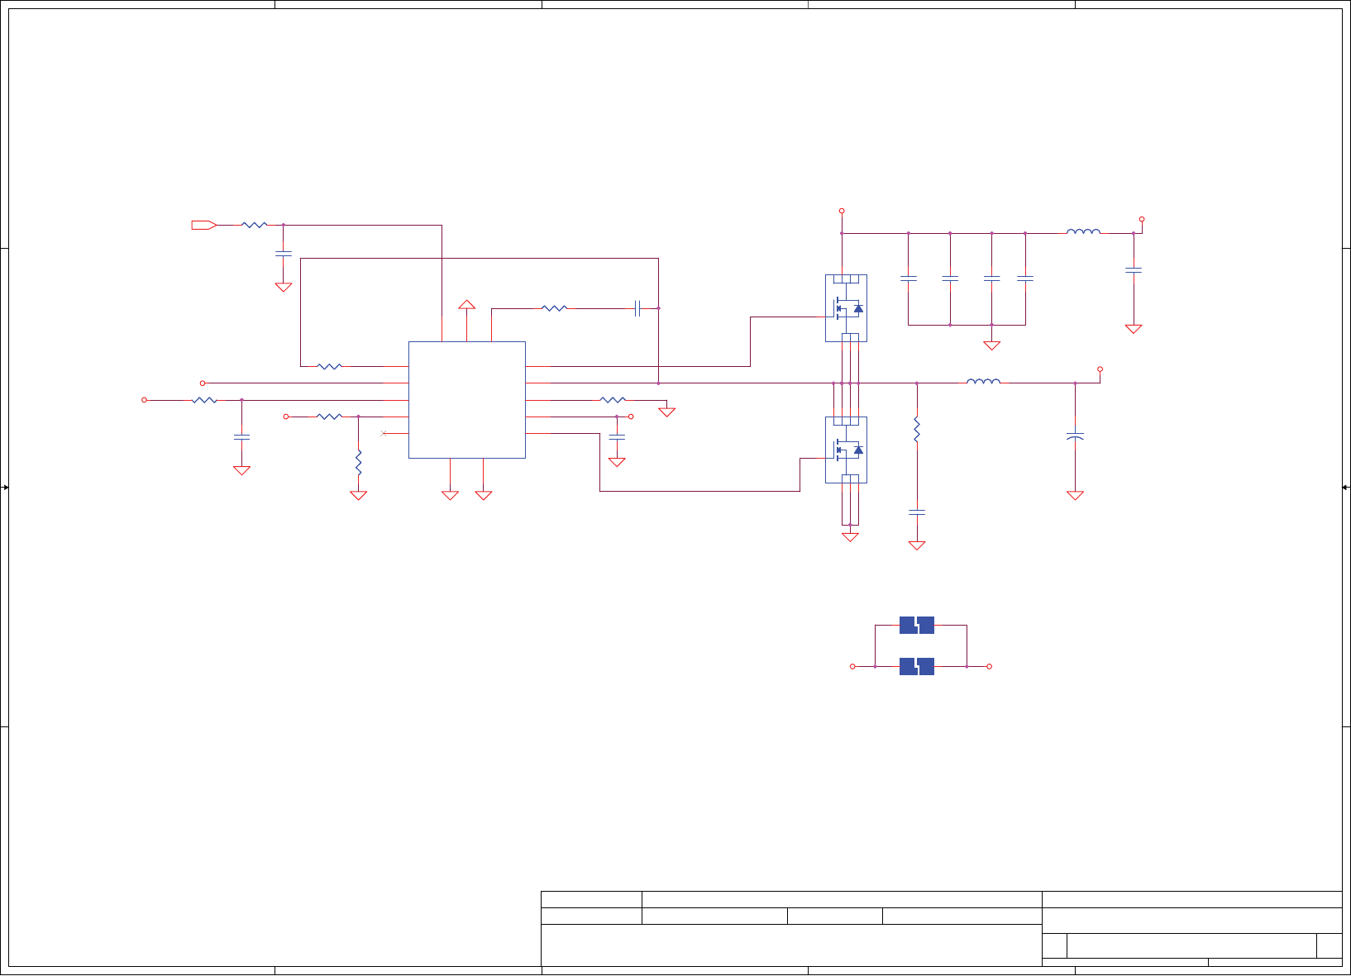Click the ground symbol under the four-capacitor bank

point(991,345)
